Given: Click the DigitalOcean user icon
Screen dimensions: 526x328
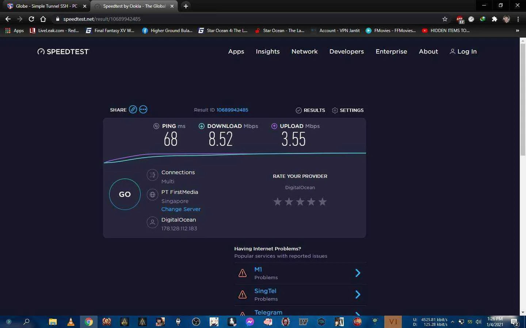Looking at the screenshot, I should coord(152,222).
